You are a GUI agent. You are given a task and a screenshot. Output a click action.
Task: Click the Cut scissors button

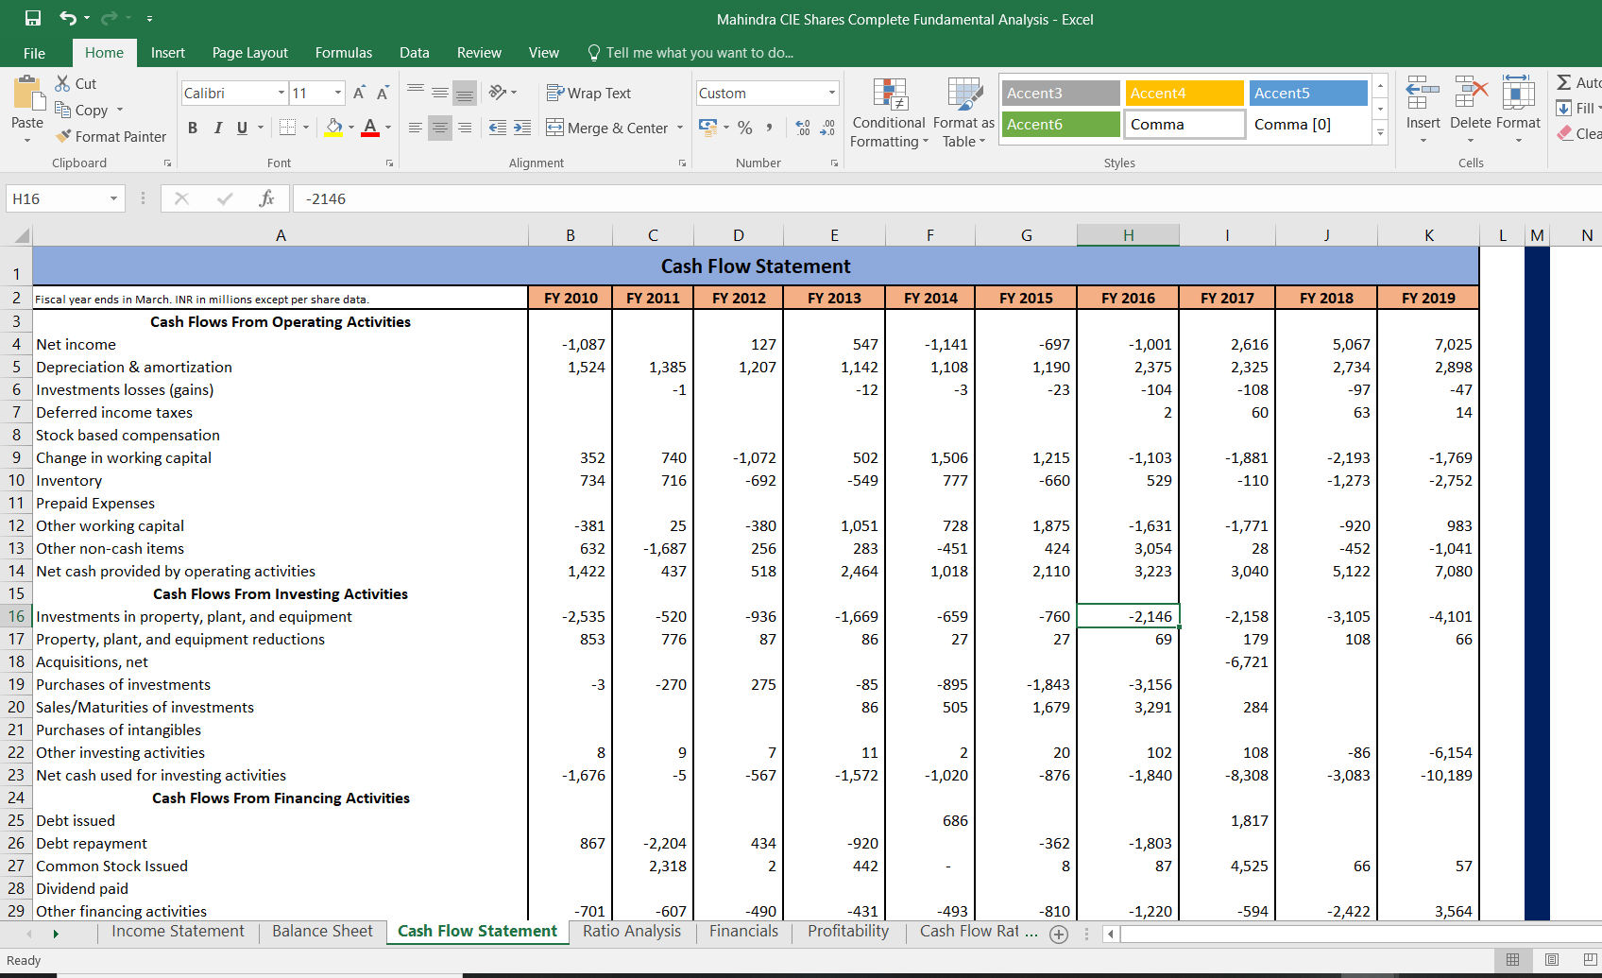(76, 84)
